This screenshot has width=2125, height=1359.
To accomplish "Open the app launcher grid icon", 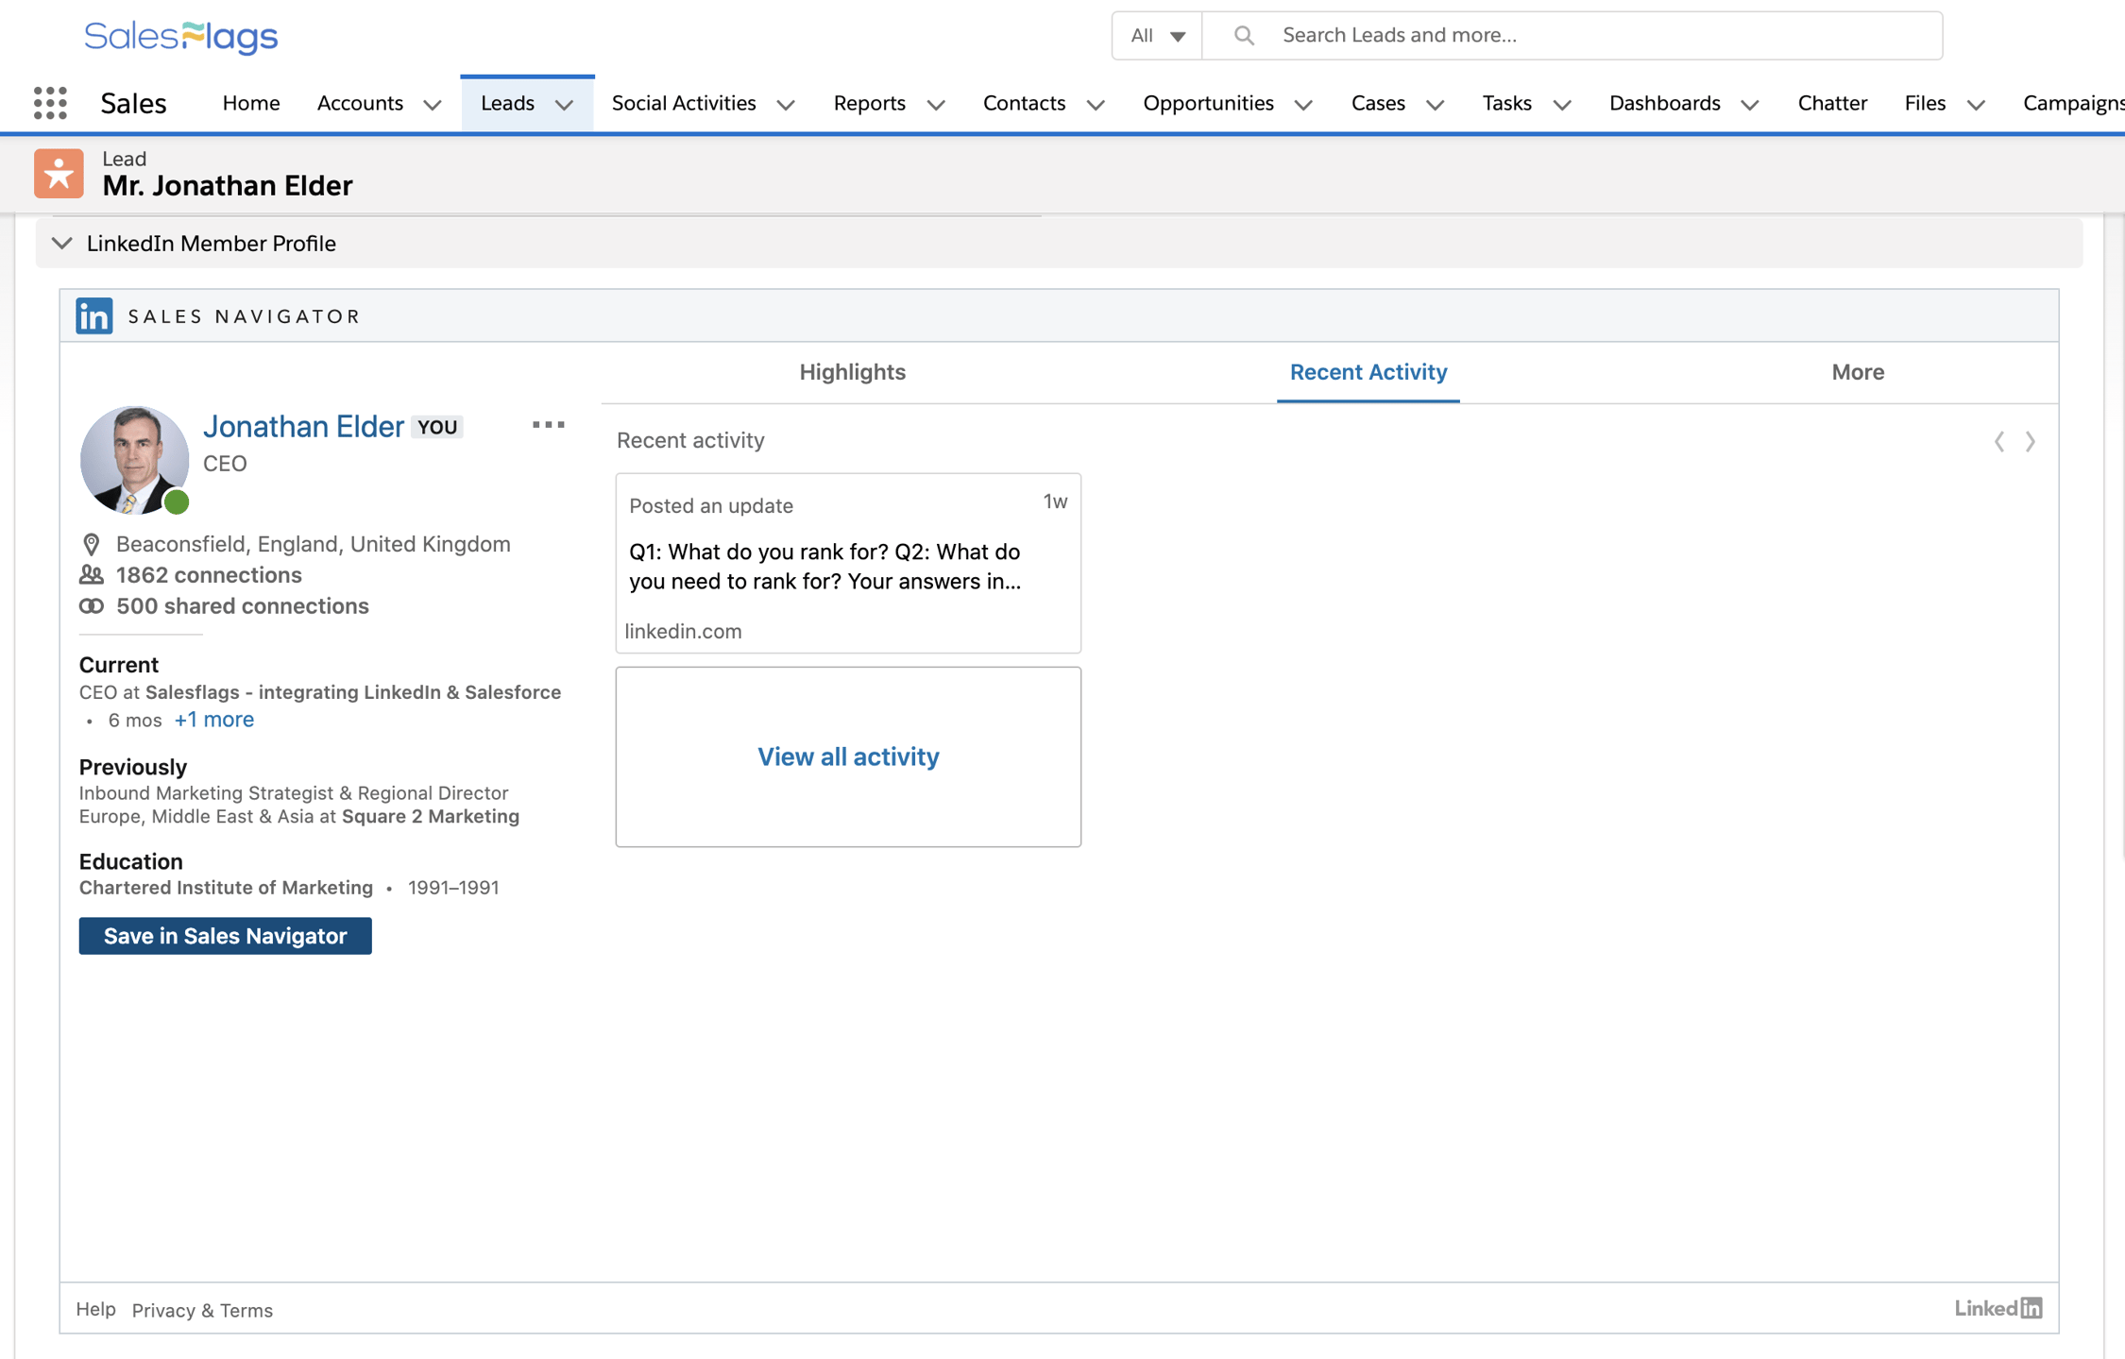I will coord(50,102).
